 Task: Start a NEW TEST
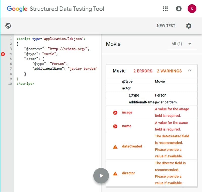coord(166,26)
